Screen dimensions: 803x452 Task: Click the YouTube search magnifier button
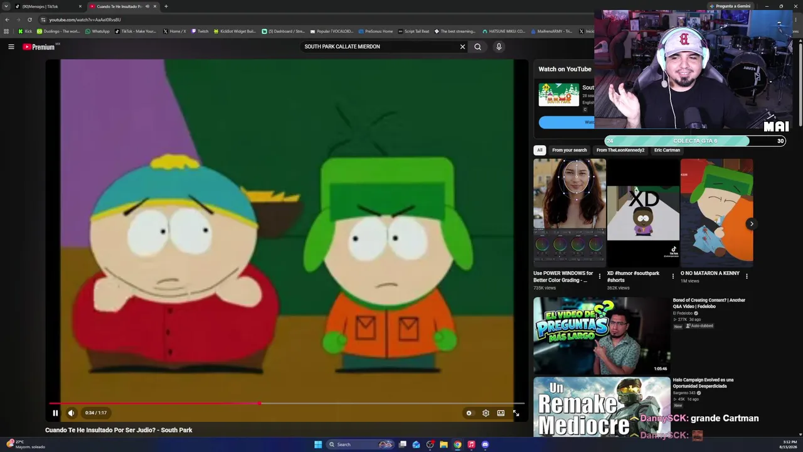click(x=478, y=46)
